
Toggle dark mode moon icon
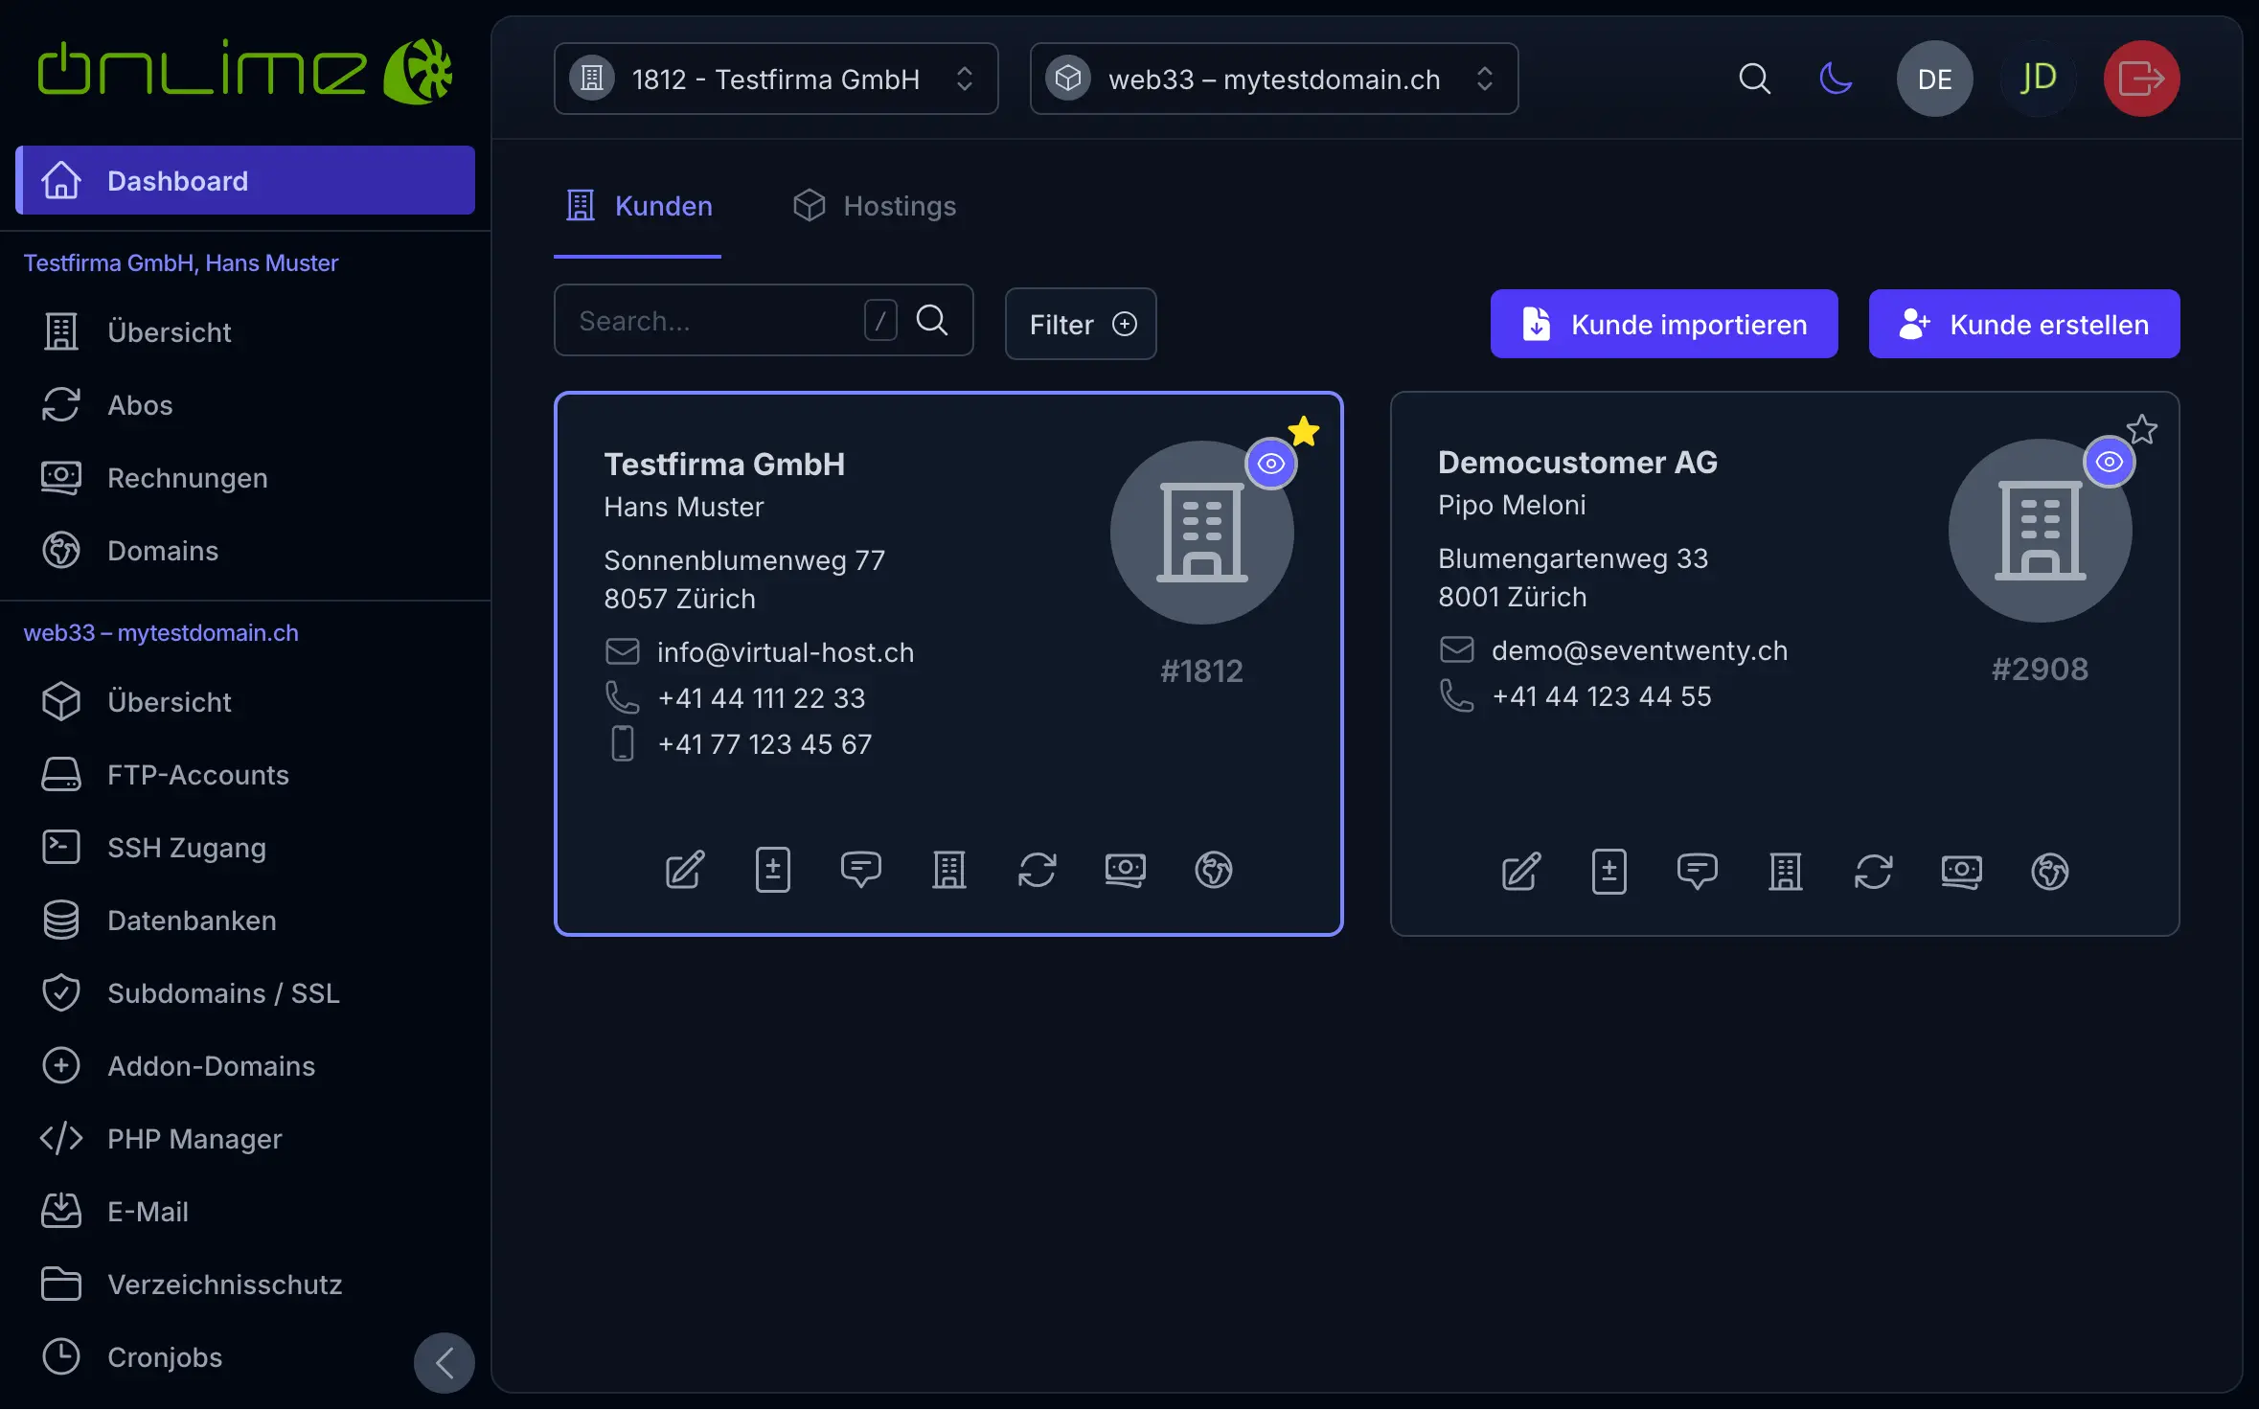click(x=1835, y=79)
